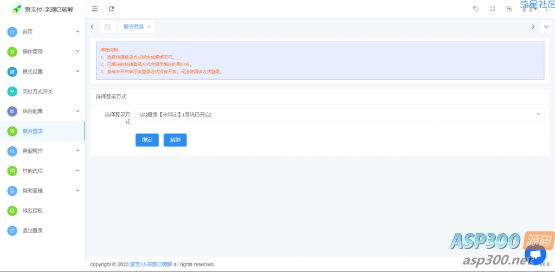Click the 支付方式开关 sidebar icon
This screenshot has height=272, width=555.
pyautogui.click(x=12, y=91)
